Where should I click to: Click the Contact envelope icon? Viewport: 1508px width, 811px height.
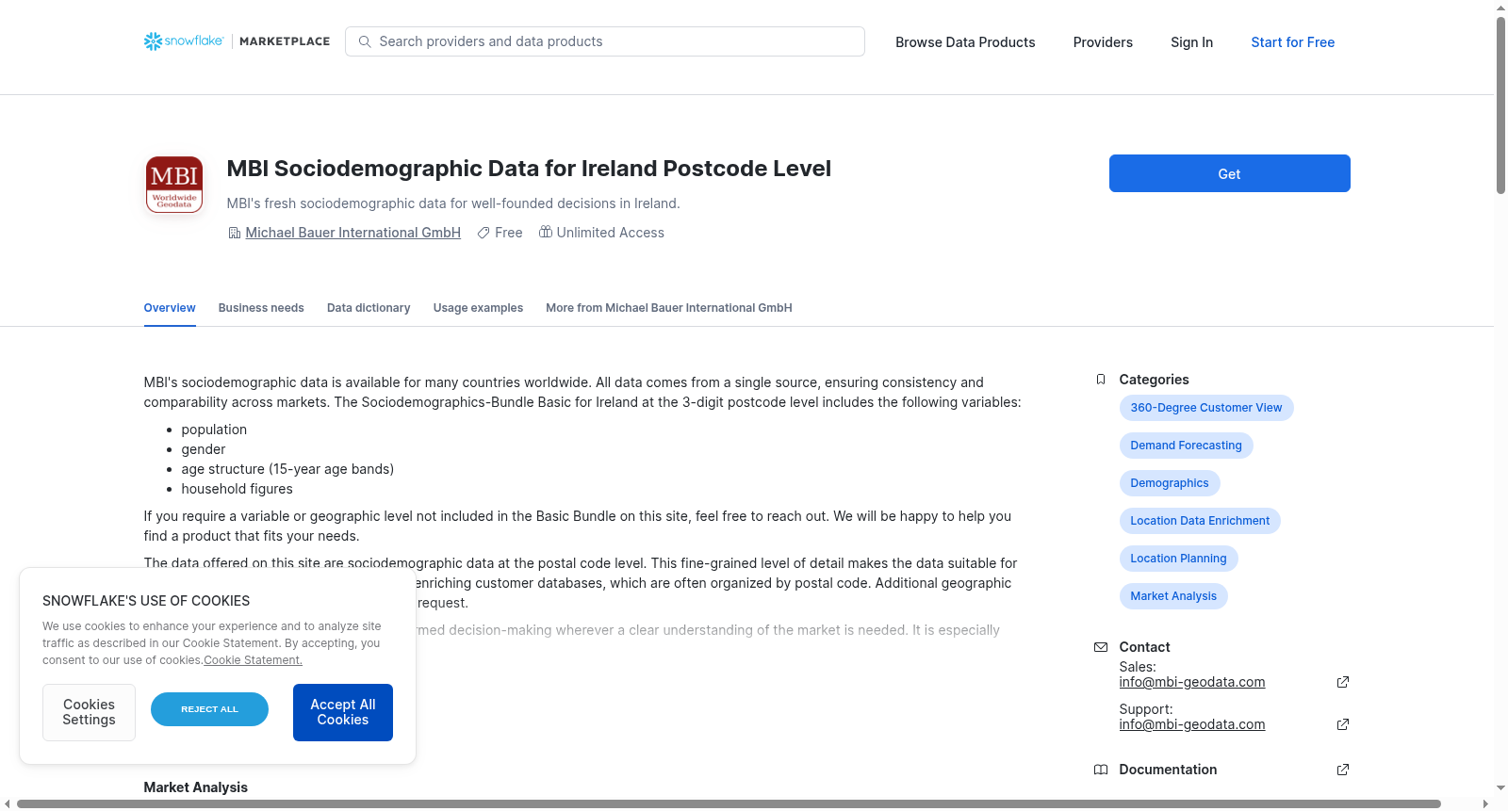click(1101, 647)
